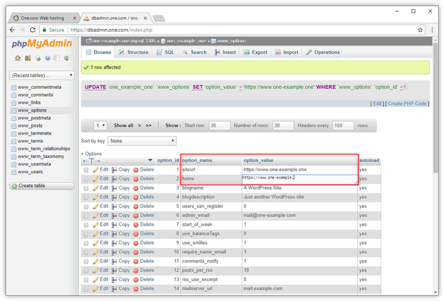
Task: Click the column header dropdown triangle
Action: coord(150,160)
